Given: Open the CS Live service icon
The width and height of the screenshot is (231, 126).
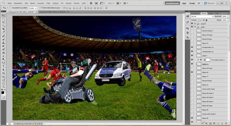Looking at the screenshot, I should (205, 3).
